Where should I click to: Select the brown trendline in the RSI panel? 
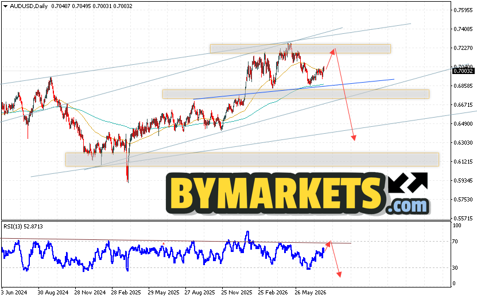[176, 241]
